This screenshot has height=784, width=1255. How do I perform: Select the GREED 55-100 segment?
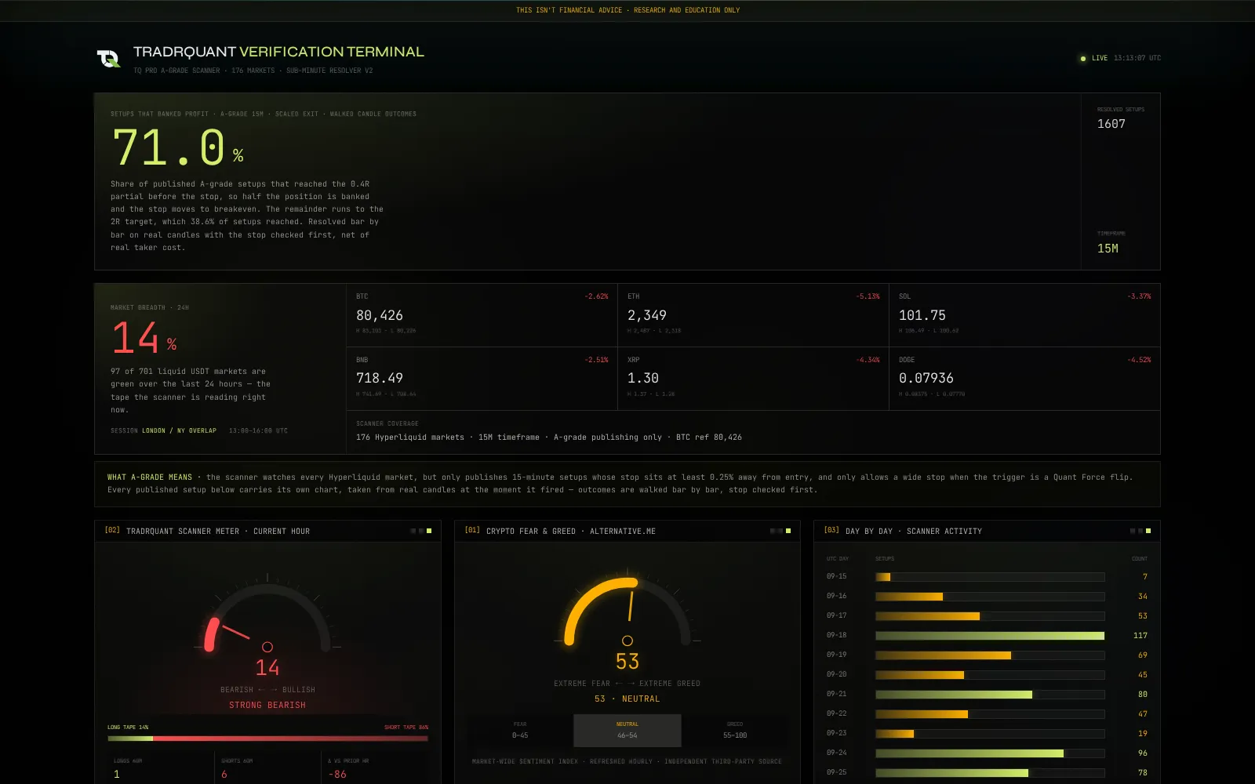tap(735, 730)
